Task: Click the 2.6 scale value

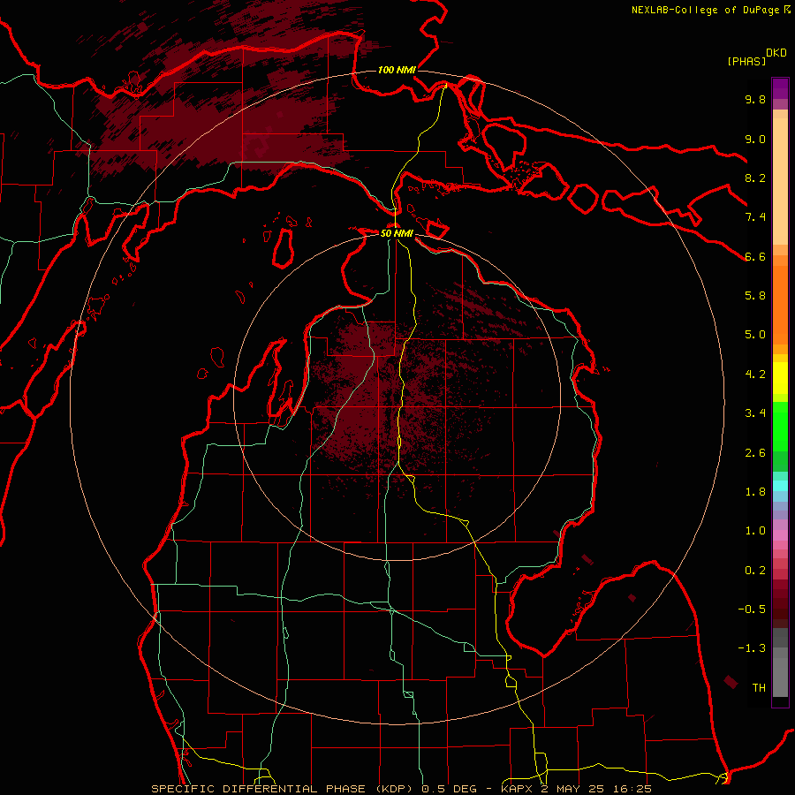Action: [x=755, y=453]
